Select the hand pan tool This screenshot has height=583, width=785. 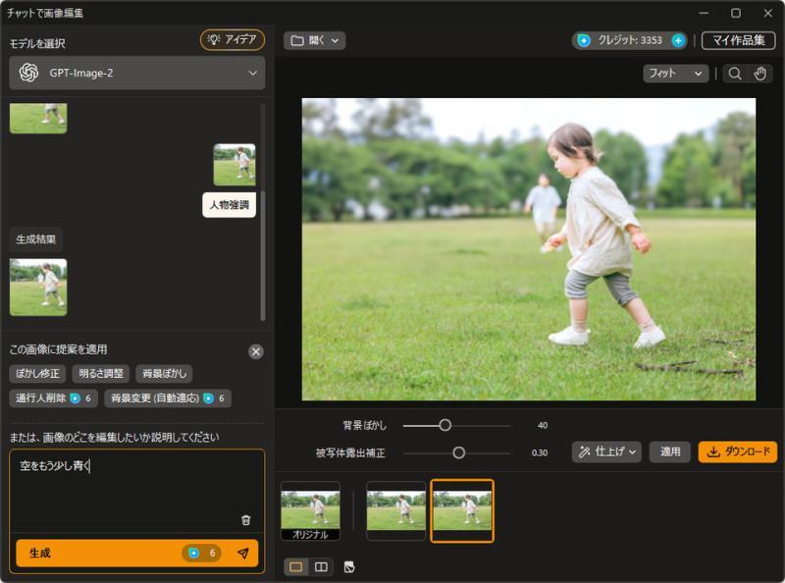759,74
